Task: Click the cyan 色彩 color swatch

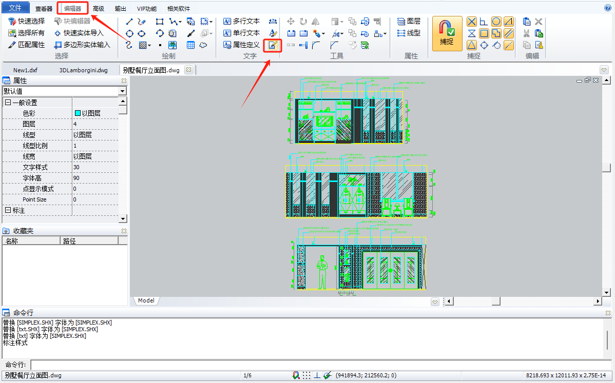Action: [78, 113]
